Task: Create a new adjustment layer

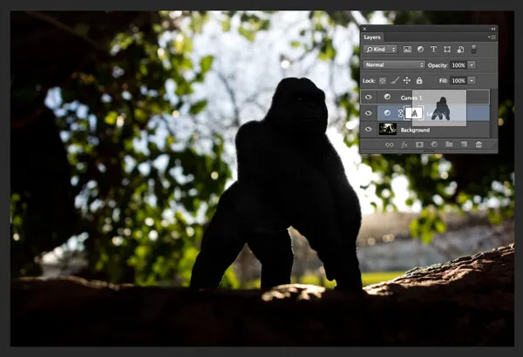Action: coord(434,145)
